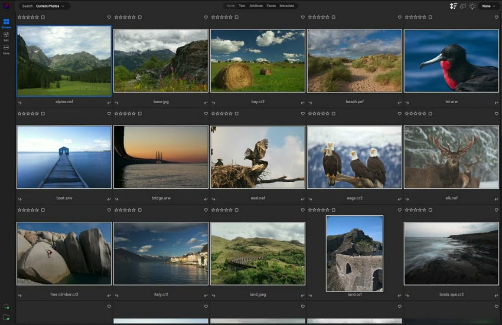This screenshot has width=502, height=325.
Task: Favorite base.jpg with its heart icon
Action: pyautogui.click(x=206, y=17)
